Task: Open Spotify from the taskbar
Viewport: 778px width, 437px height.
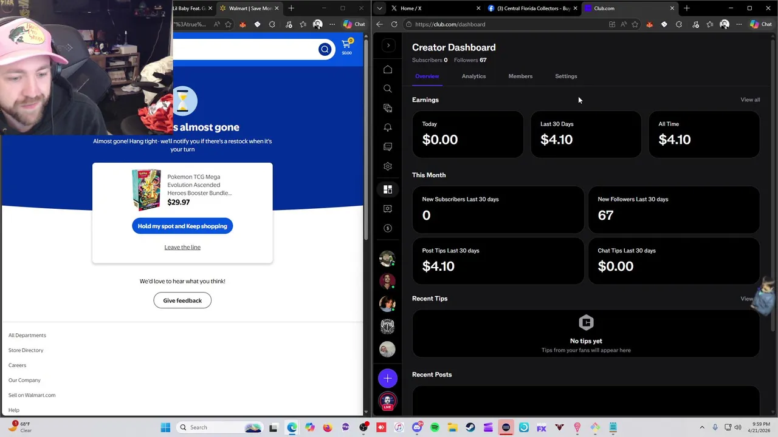Action: coord(435,427)
